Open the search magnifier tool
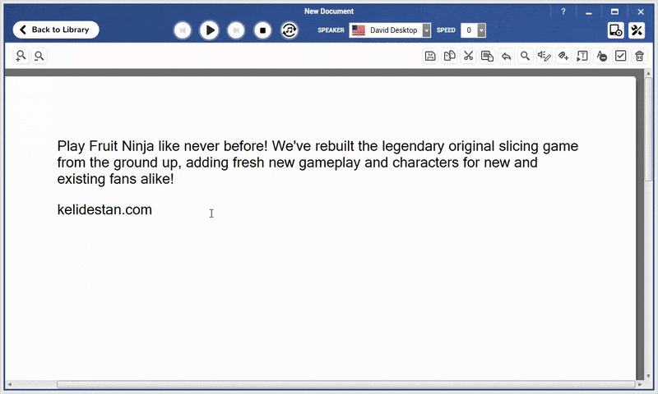Screen dimensions: 658x394 (x=525, y=56)
